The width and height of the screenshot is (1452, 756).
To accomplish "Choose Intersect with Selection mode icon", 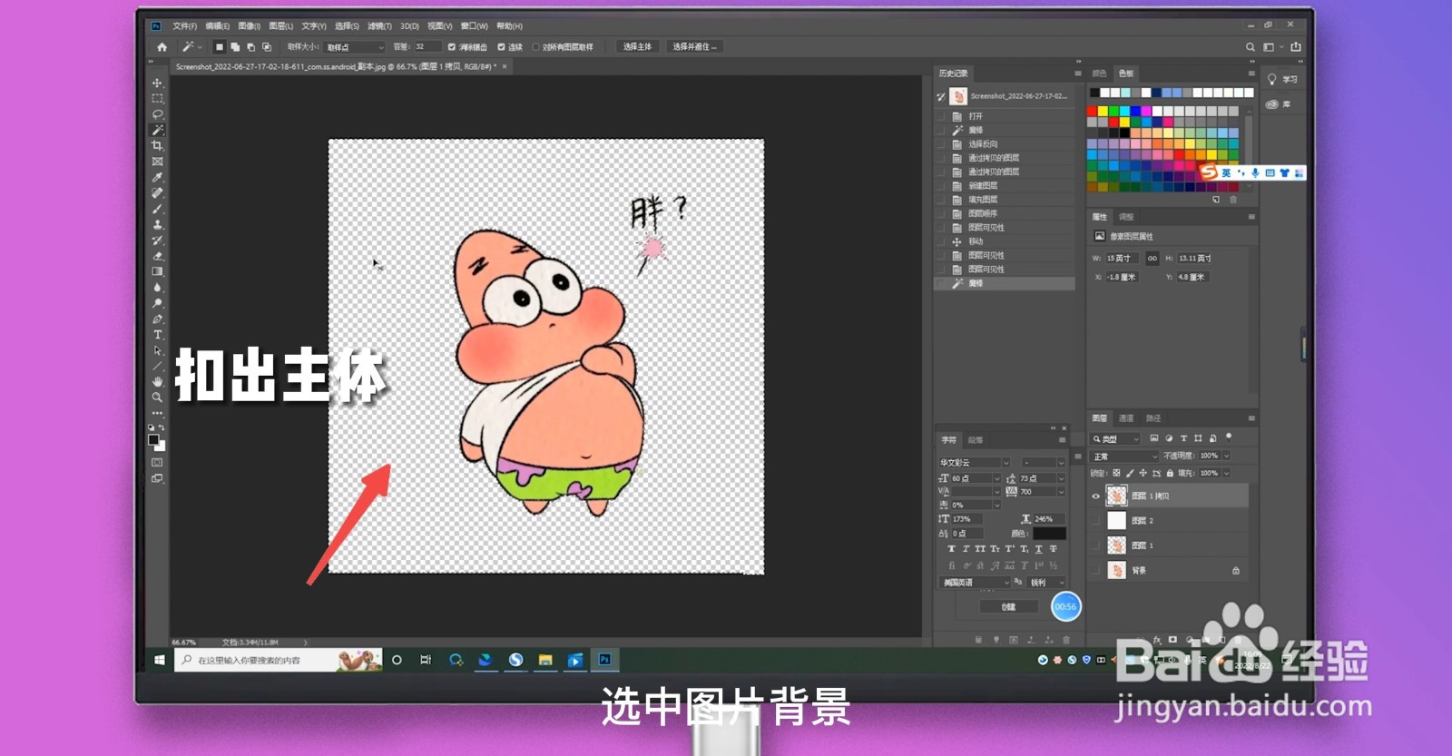I will click(x=267, y=47).
